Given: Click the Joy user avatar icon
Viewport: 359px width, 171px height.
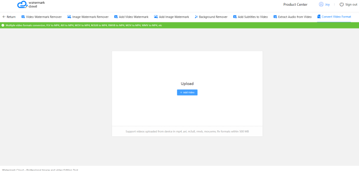Looking at the screenshot, I should point(321,4).
